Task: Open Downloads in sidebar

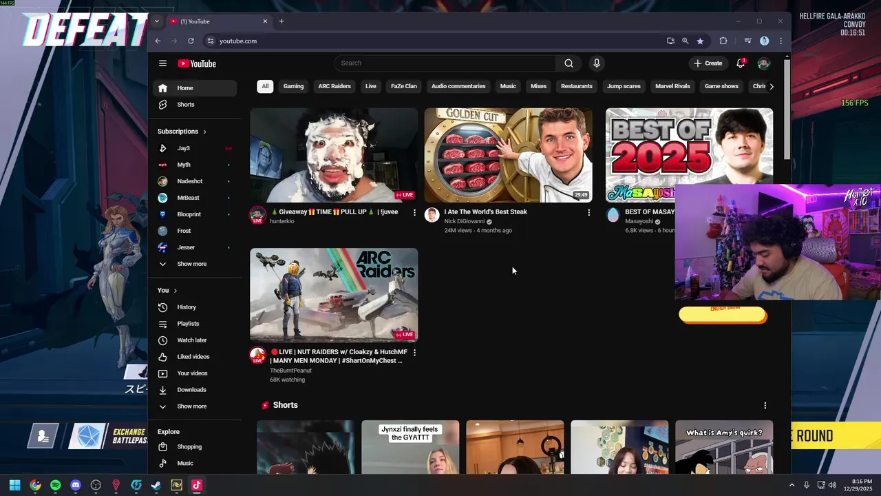Action: pos(195,390)
